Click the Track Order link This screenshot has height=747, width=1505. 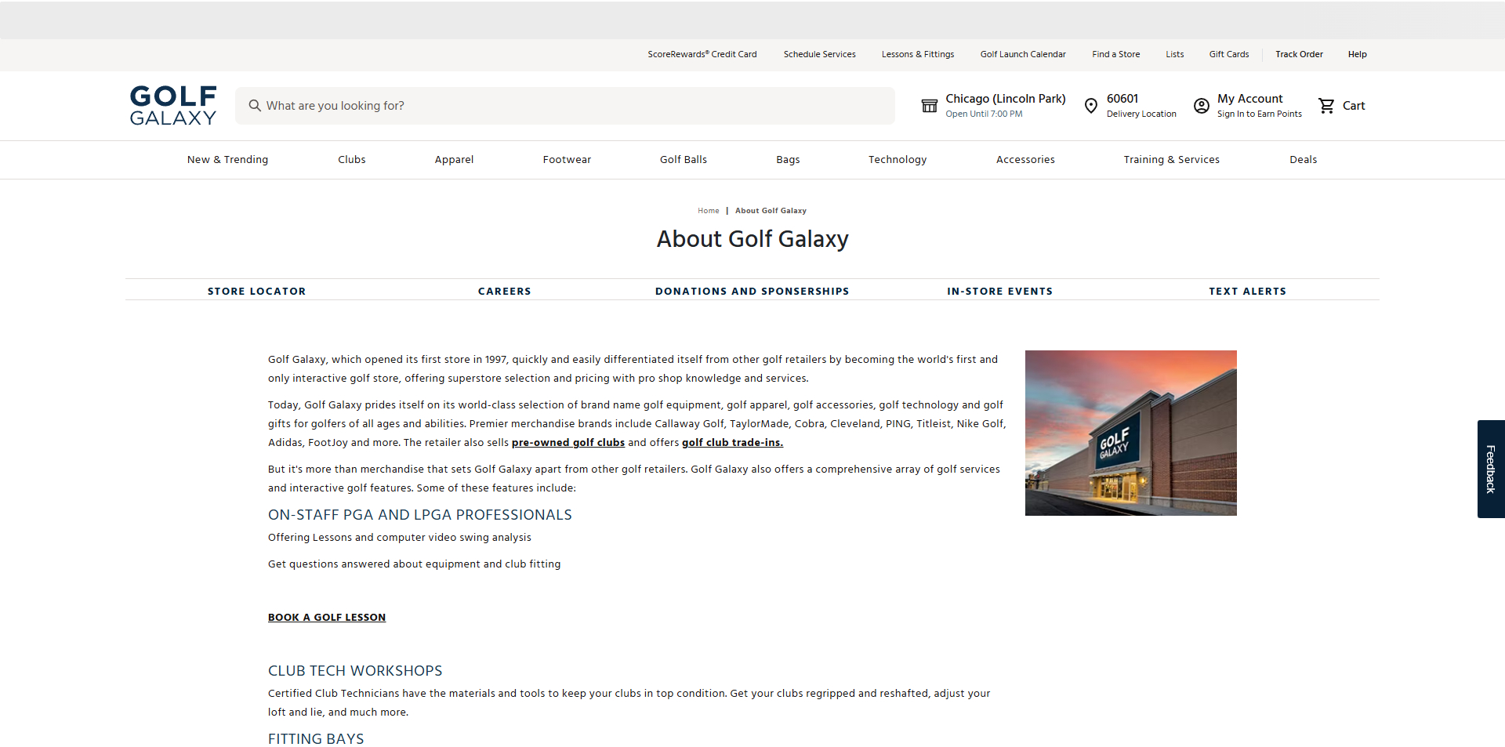(x=1298, y=54)
